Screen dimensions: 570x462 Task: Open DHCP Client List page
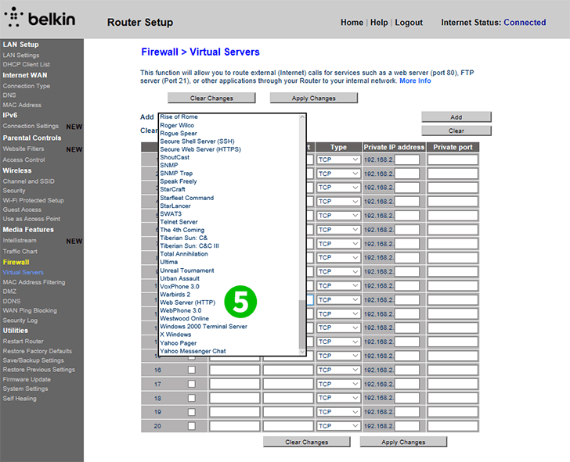(x=26, y=64)
